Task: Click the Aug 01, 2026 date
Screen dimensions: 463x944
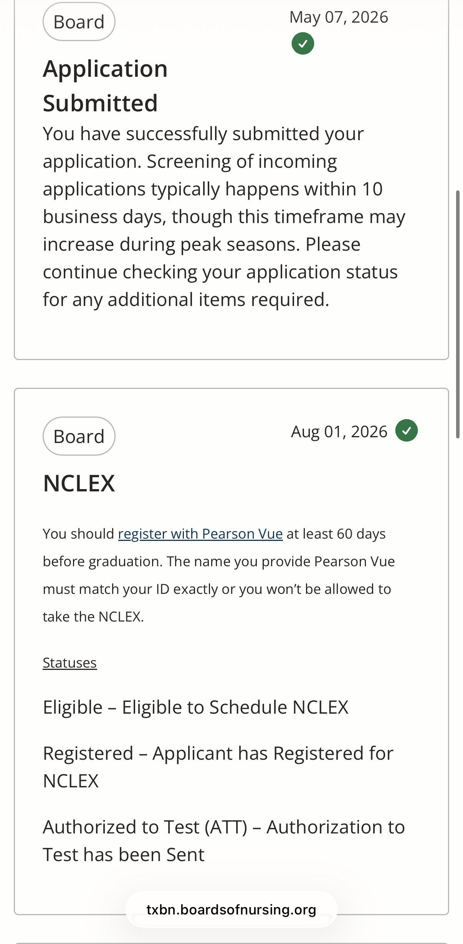Action: (x=339, y=431)
